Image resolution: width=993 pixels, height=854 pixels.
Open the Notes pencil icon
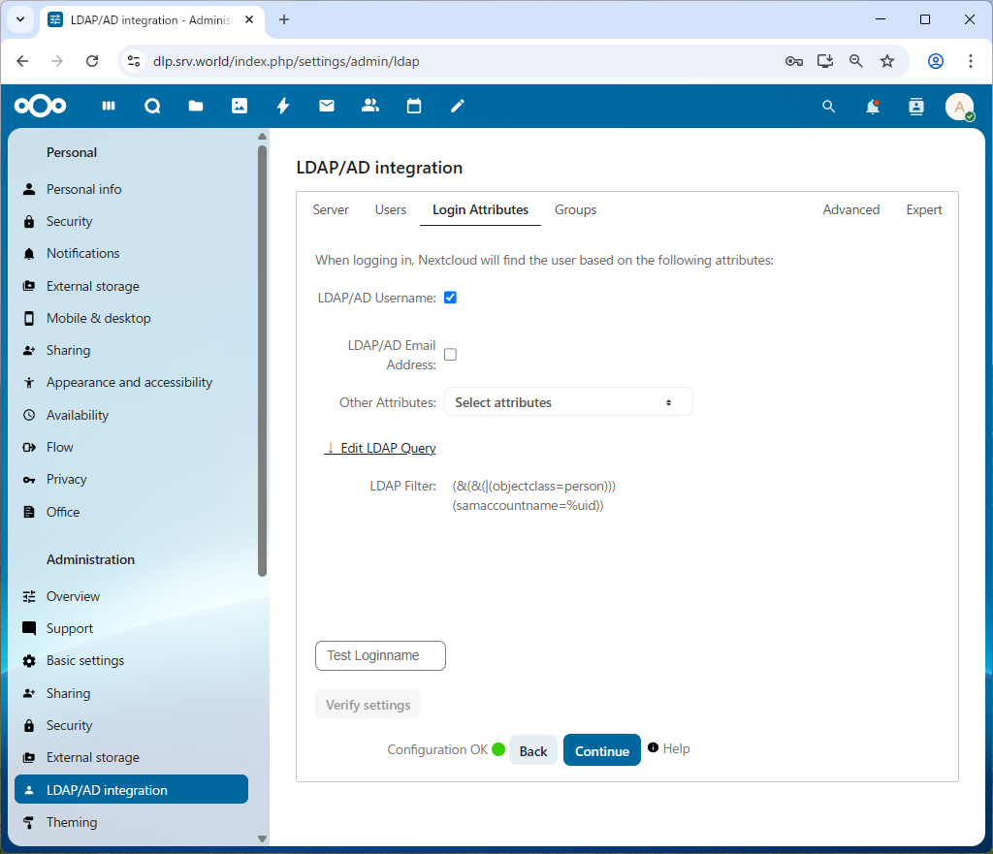tap(458, 107)
